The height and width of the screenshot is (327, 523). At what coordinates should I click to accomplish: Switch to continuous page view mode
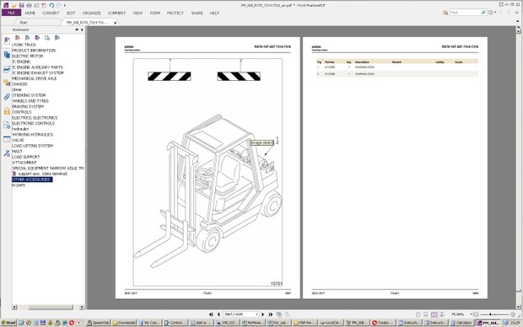click(426, 314)
